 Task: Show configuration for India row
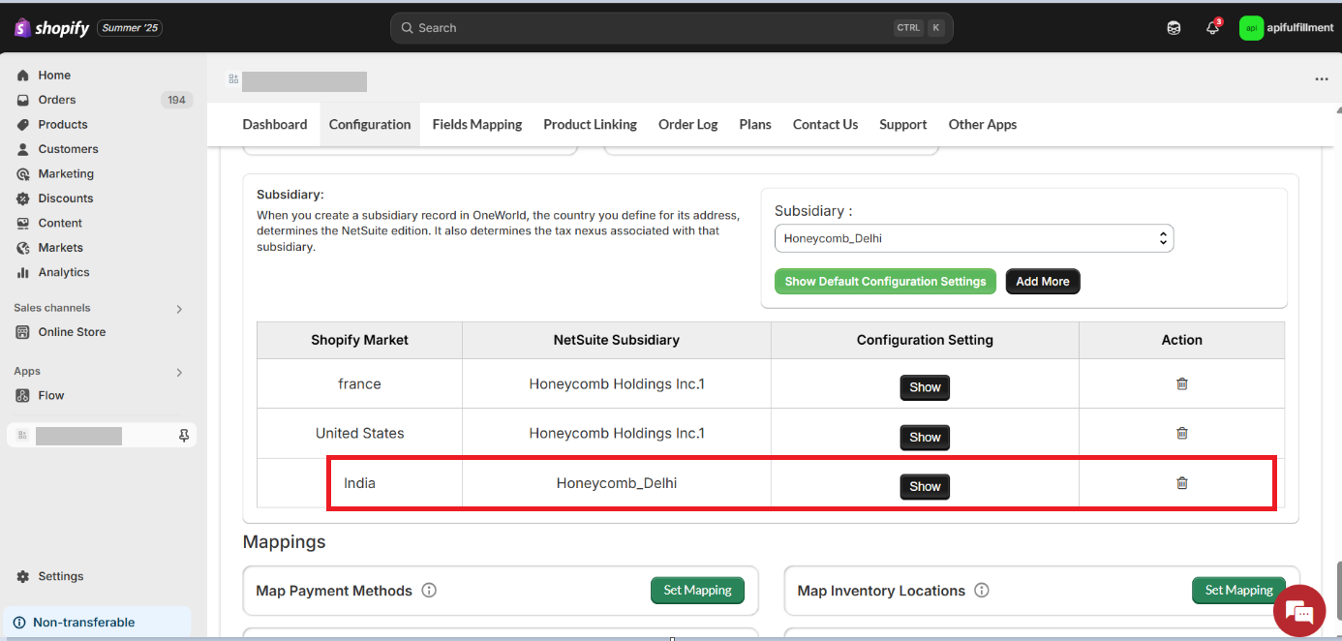click(925, 486)
